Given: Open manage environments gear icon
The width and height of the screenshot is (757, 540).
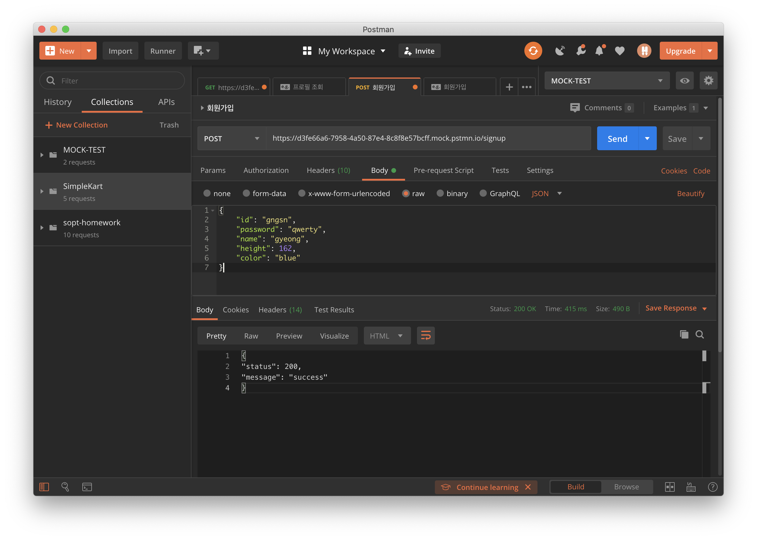Looking at the screenshot, I should pos(708,81).
